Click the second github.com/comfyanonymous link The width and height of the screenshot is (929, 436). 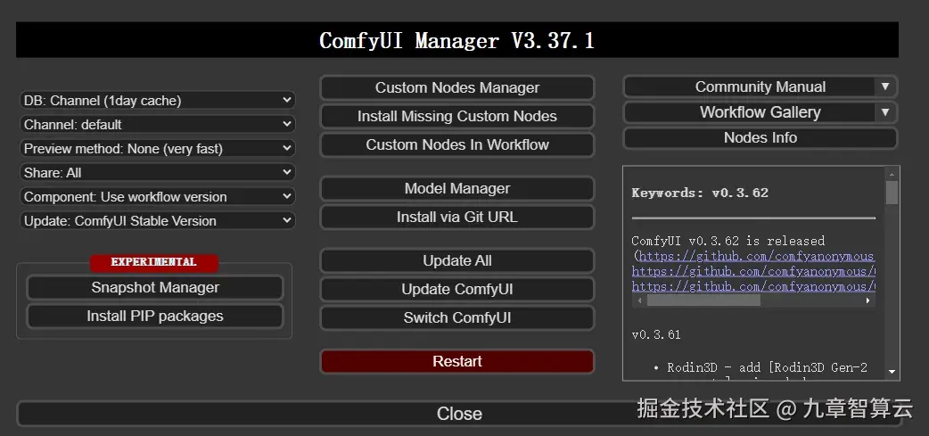pyautogui.click(x=753, y=271)
